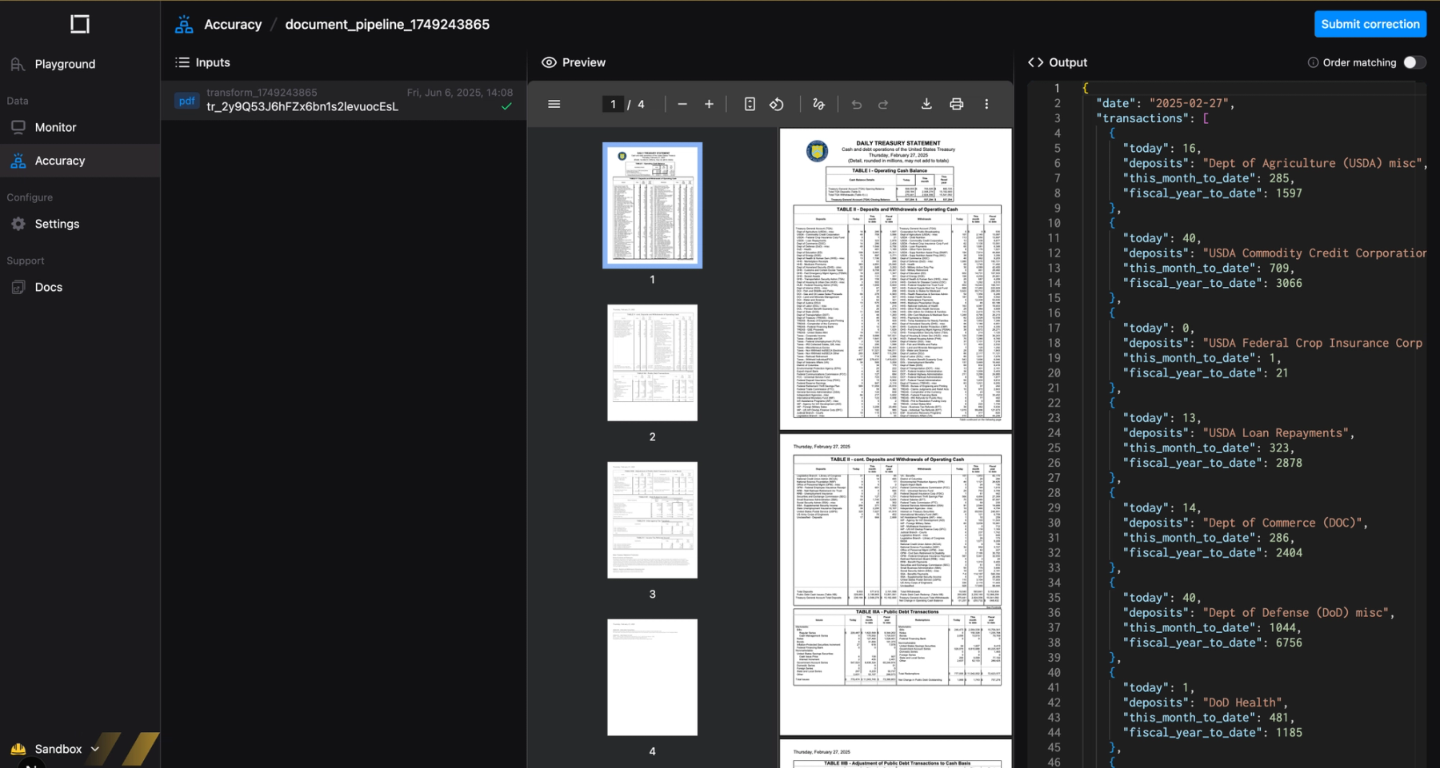
Task: Click the Accuracy breadcrumb link
Action: click(233, 24)
